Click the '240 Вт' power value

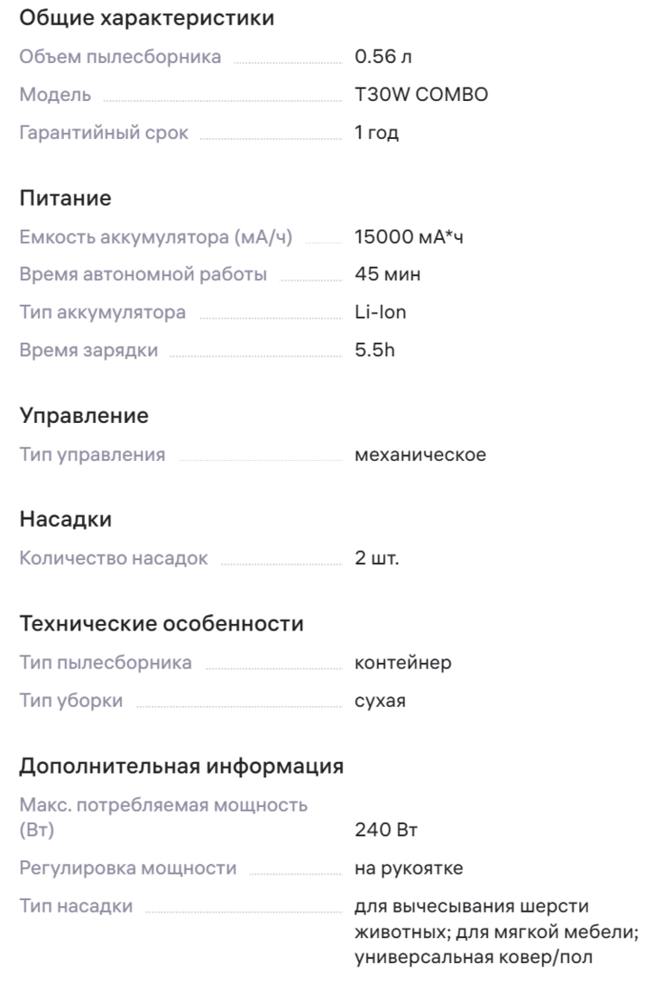(x=386, y=830)
